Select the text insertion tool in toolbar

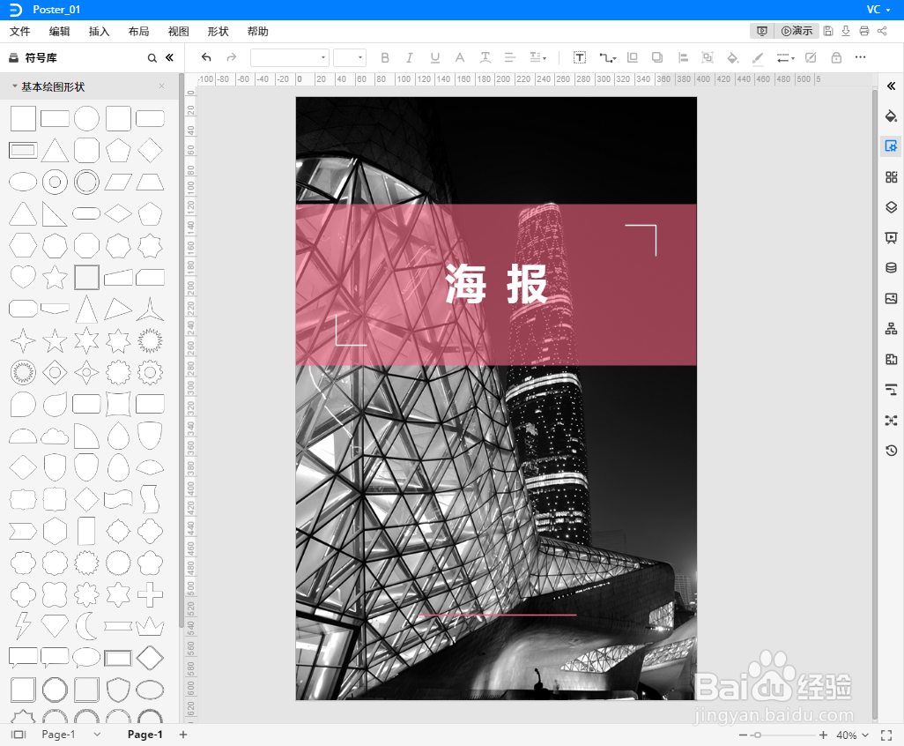point(579,56)
